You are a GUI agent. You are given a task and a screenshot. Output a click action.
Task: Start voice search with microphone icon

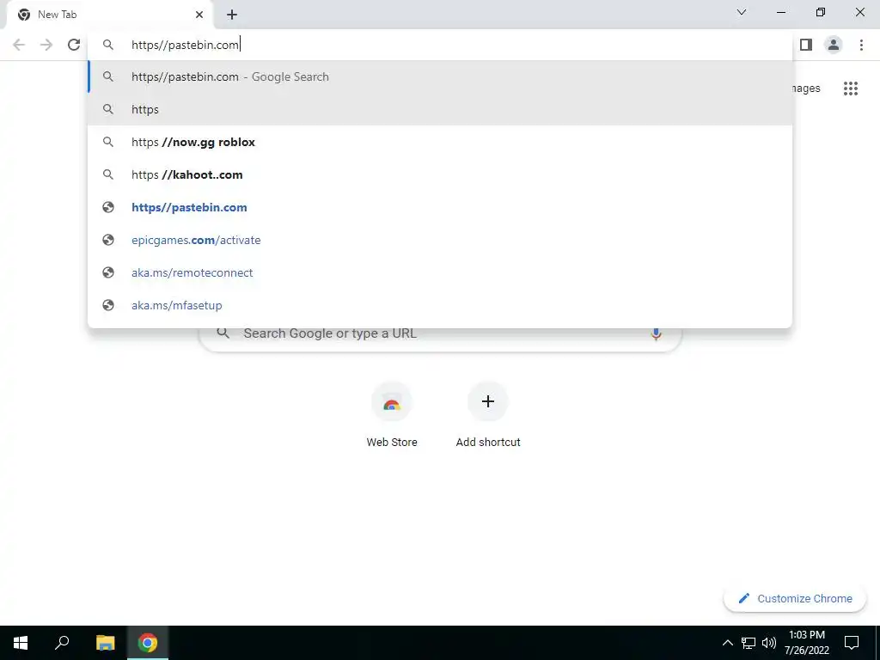[656, 334]
